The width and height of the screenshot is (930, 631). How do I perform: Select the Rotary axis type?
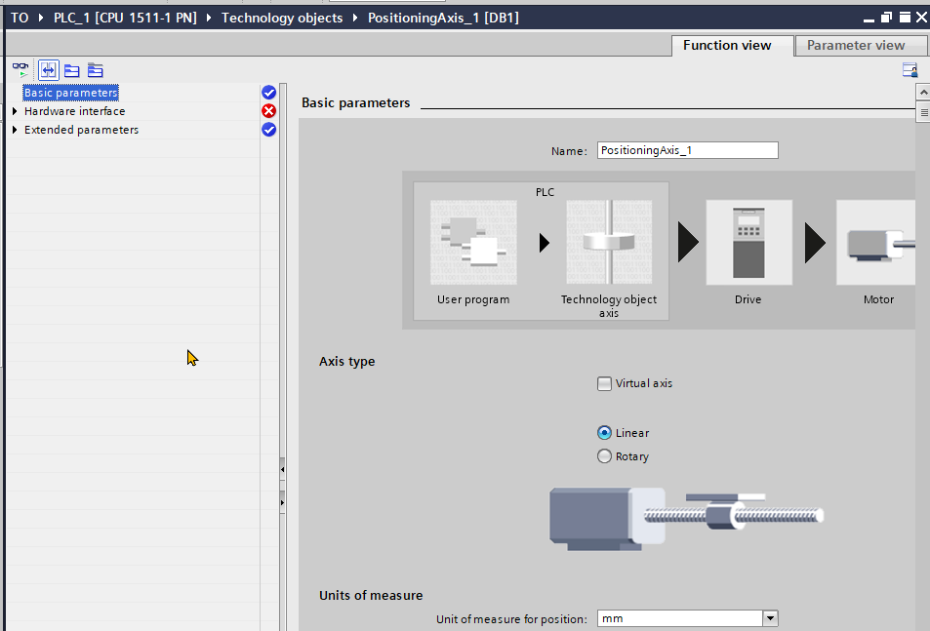tap(604, 456)
